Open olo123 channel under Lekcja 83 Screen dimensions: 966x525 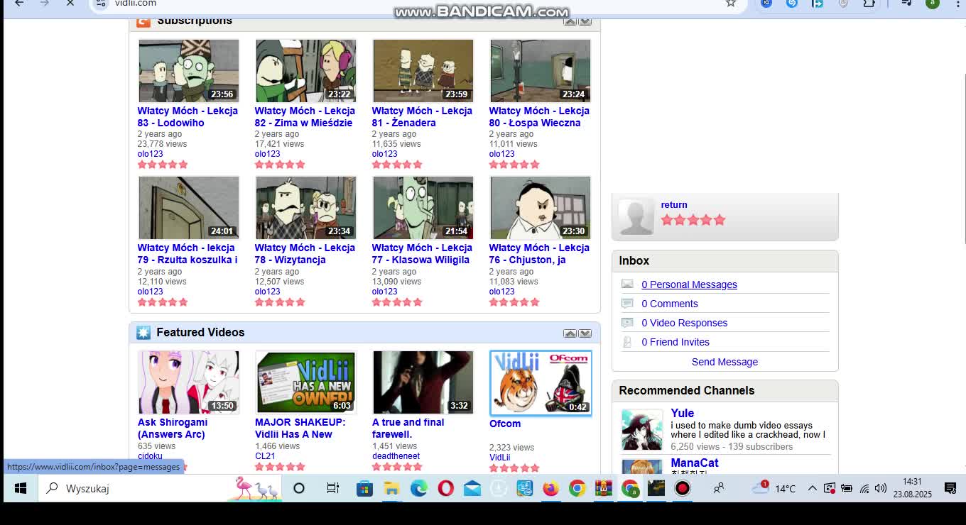pyautogui.click(x=150, y=154)
